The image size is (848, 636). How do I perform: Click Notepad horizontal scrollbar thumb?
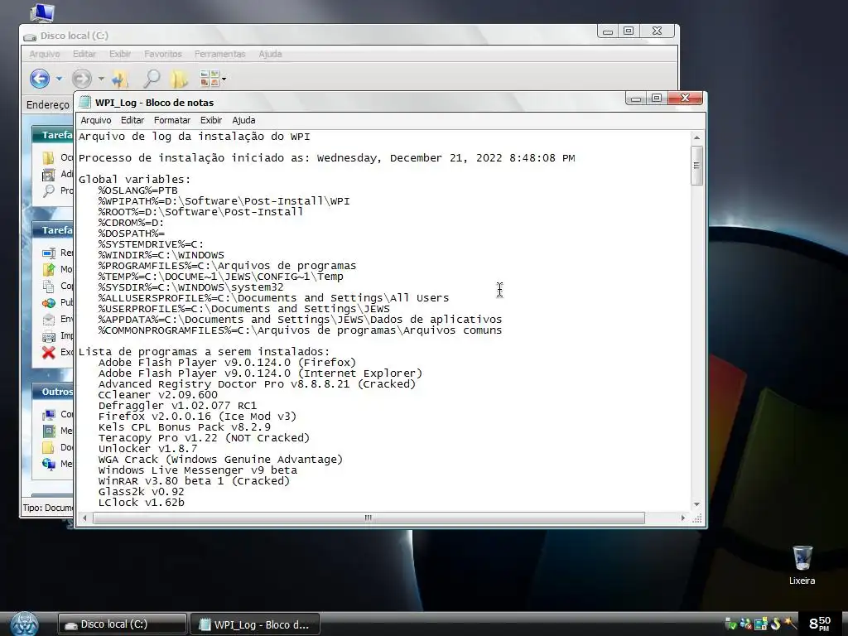(369, 518)
